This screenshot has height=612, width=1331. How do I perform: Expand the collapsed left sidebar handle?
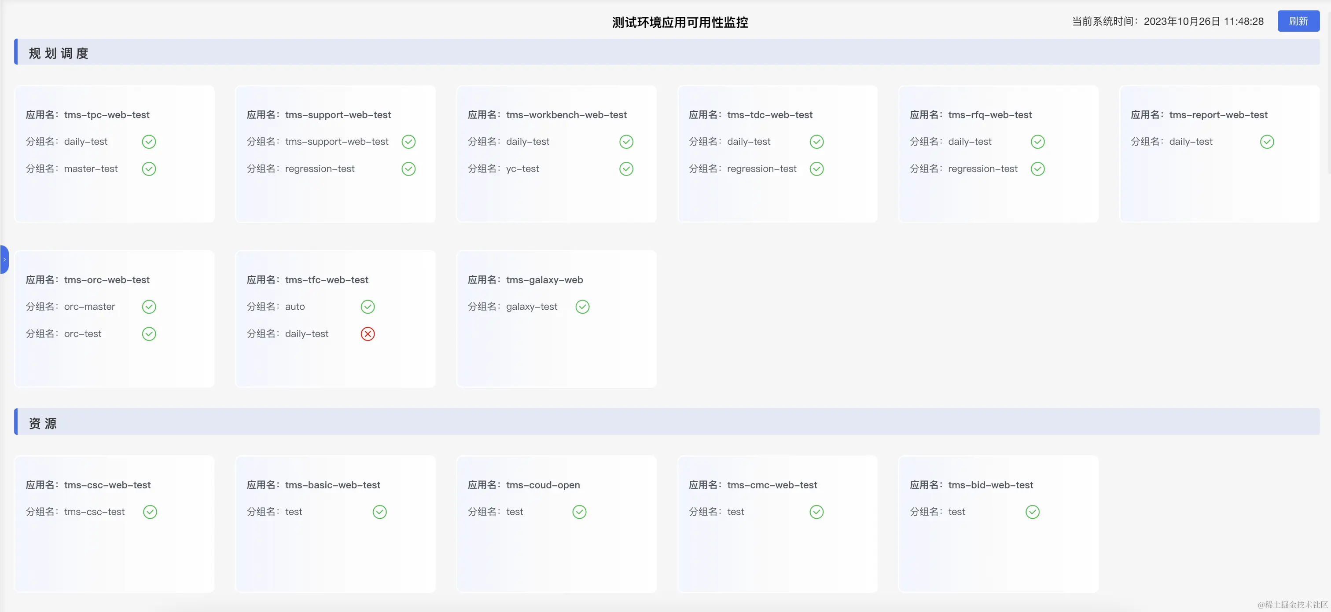(x=4, y=259)
